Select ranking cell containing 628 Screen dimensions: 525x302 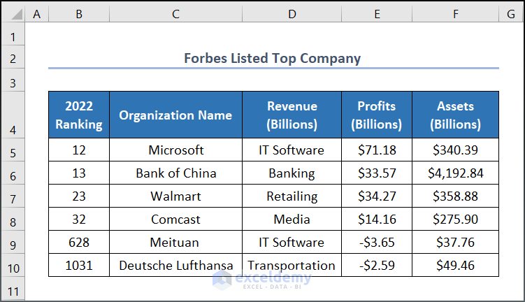click(x=78, y=243)
